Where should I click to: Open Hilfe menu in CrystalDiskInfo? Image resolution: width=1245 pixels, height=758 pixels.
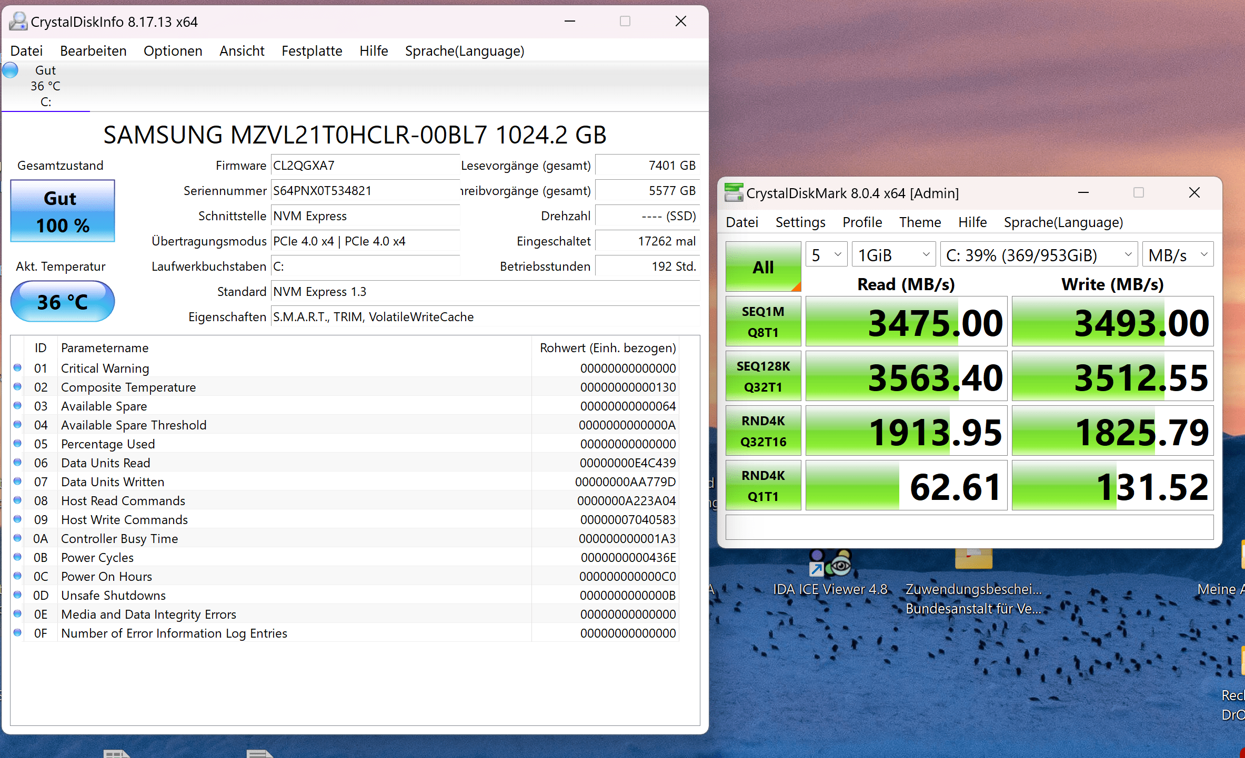pos(374,51)
